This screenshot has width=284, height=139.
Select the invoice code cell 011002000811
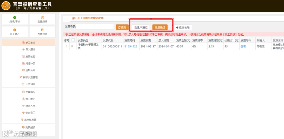tap(113, 47)
